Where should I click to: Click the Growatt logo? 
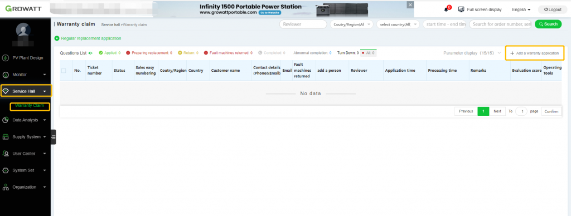(23, 8)
